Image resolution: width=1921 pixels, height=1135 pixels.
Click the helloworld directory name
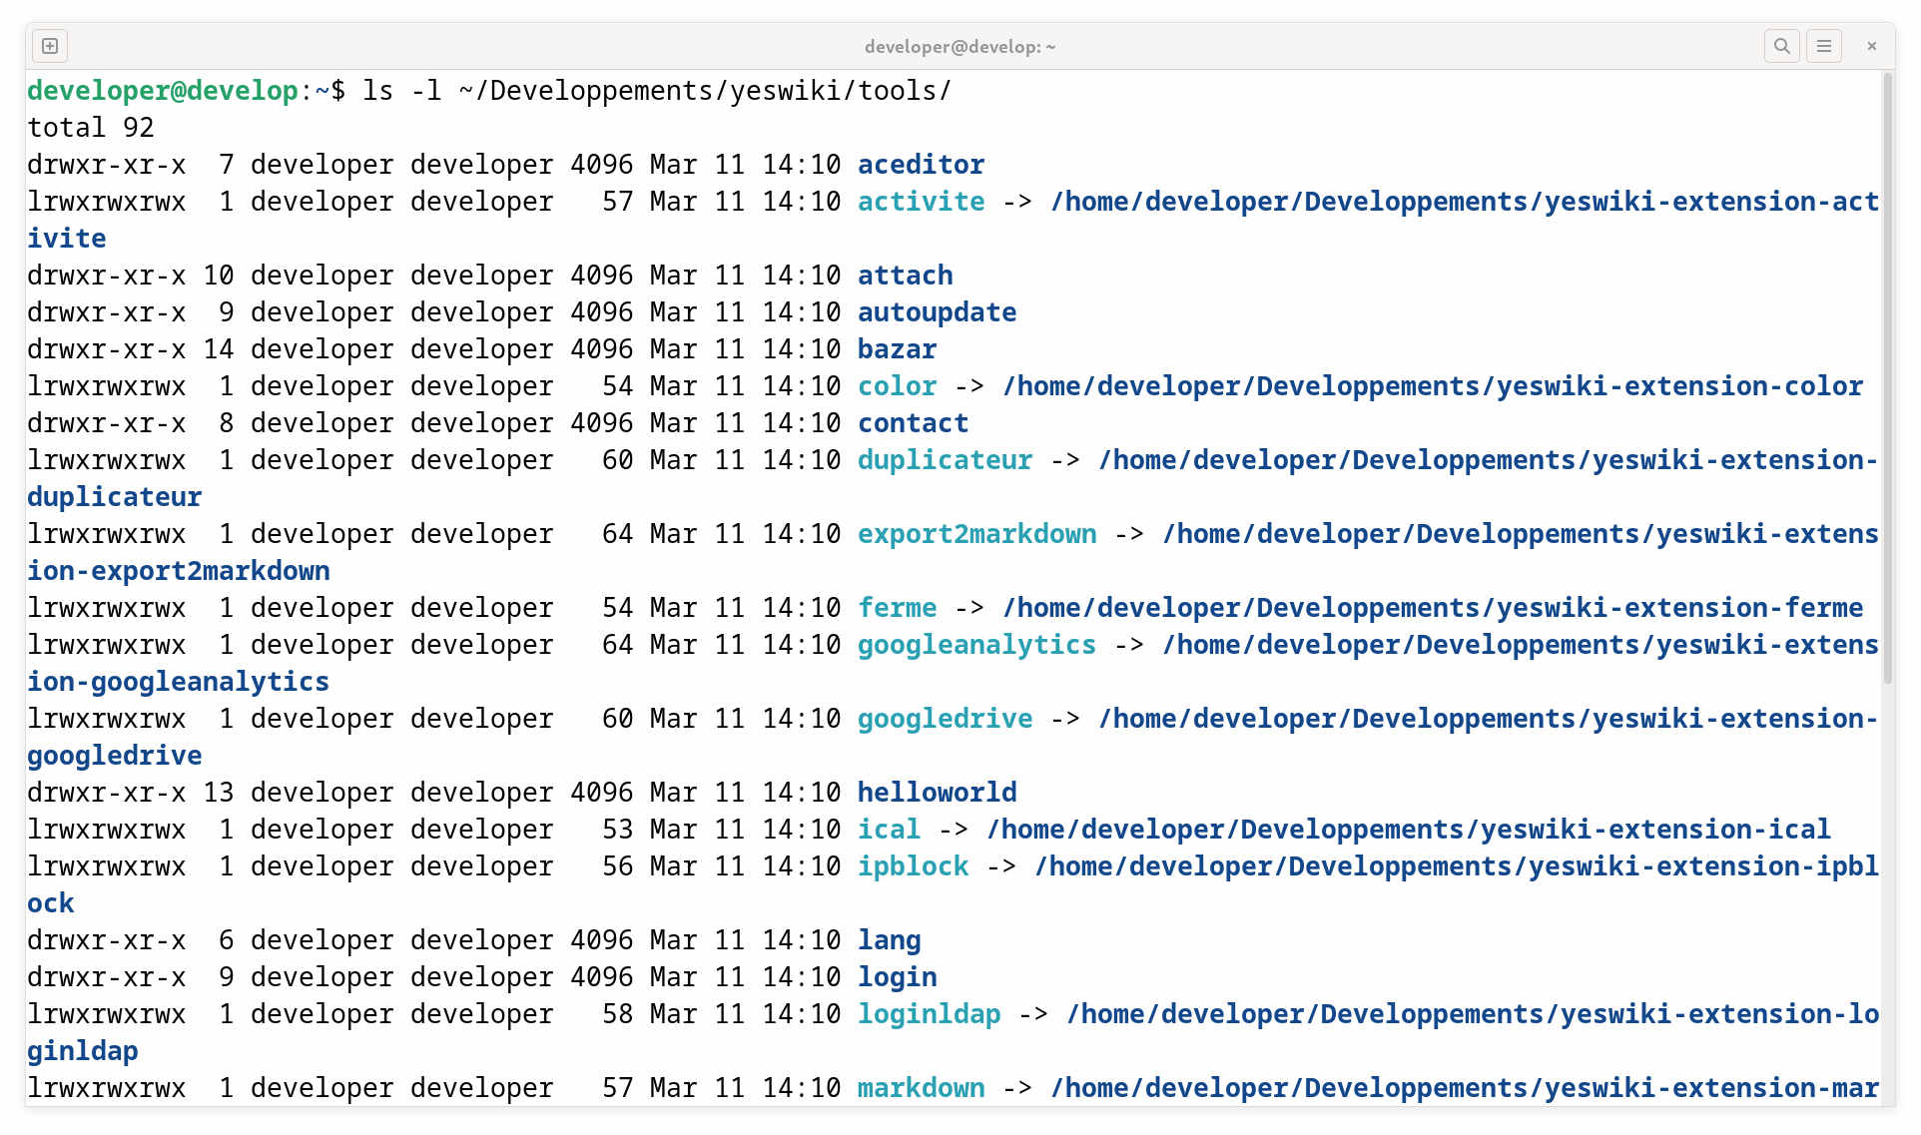[937, 792]
